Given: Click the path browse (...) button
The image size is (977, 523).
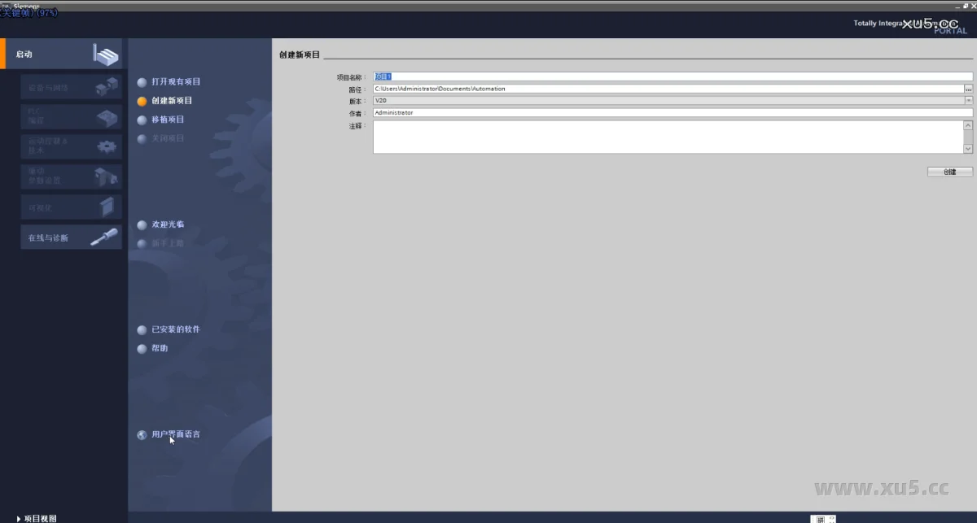Looking at the screenshot, I should [x=969, y=89].
